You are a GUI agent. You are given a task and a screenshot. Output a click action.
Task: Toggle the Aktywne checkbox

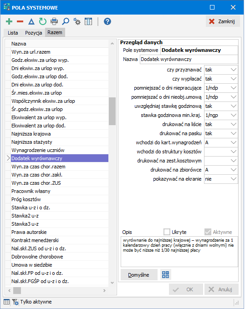point(208,232)
